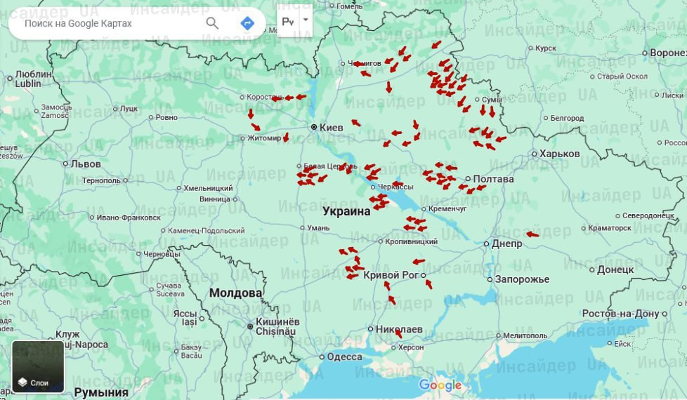Click the Google logo at bottom
Image resolution: width=687 pixels, height=400 pixels.
[x=440, y=385]
